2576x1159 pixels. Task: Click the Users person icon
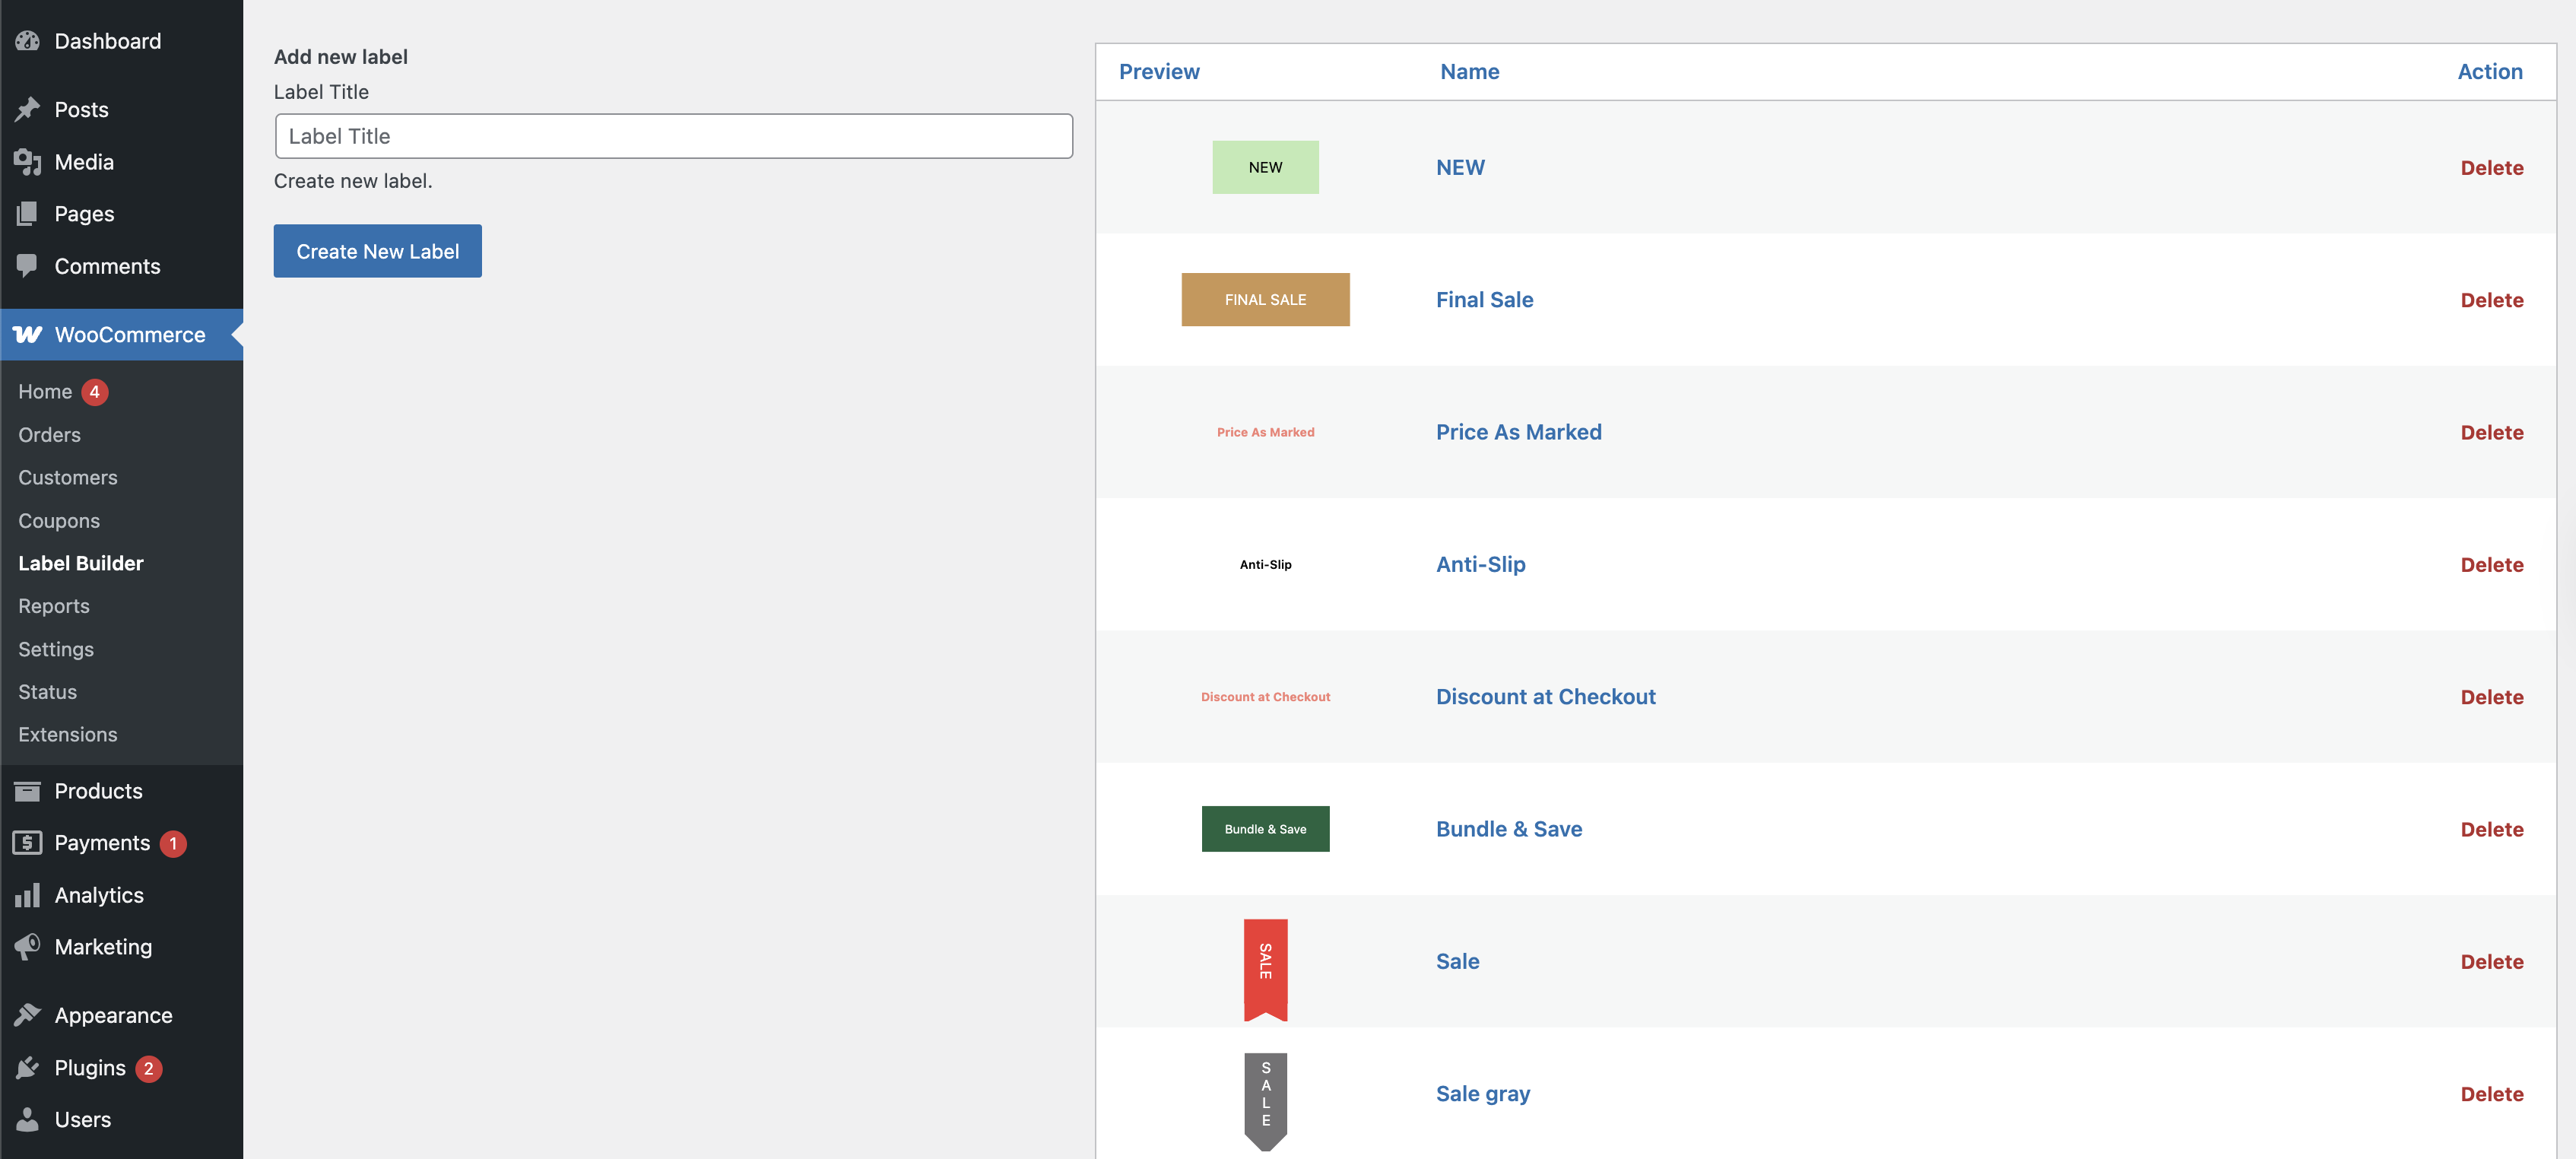(x=27, y=1119)
